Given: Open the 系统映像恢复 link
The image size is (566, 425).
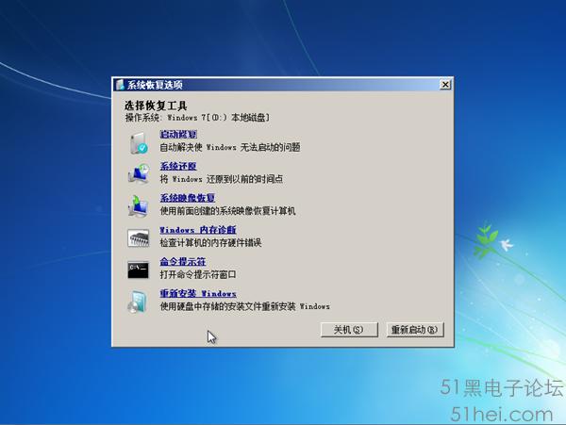Looking at the screenshot, I should 188,198.
